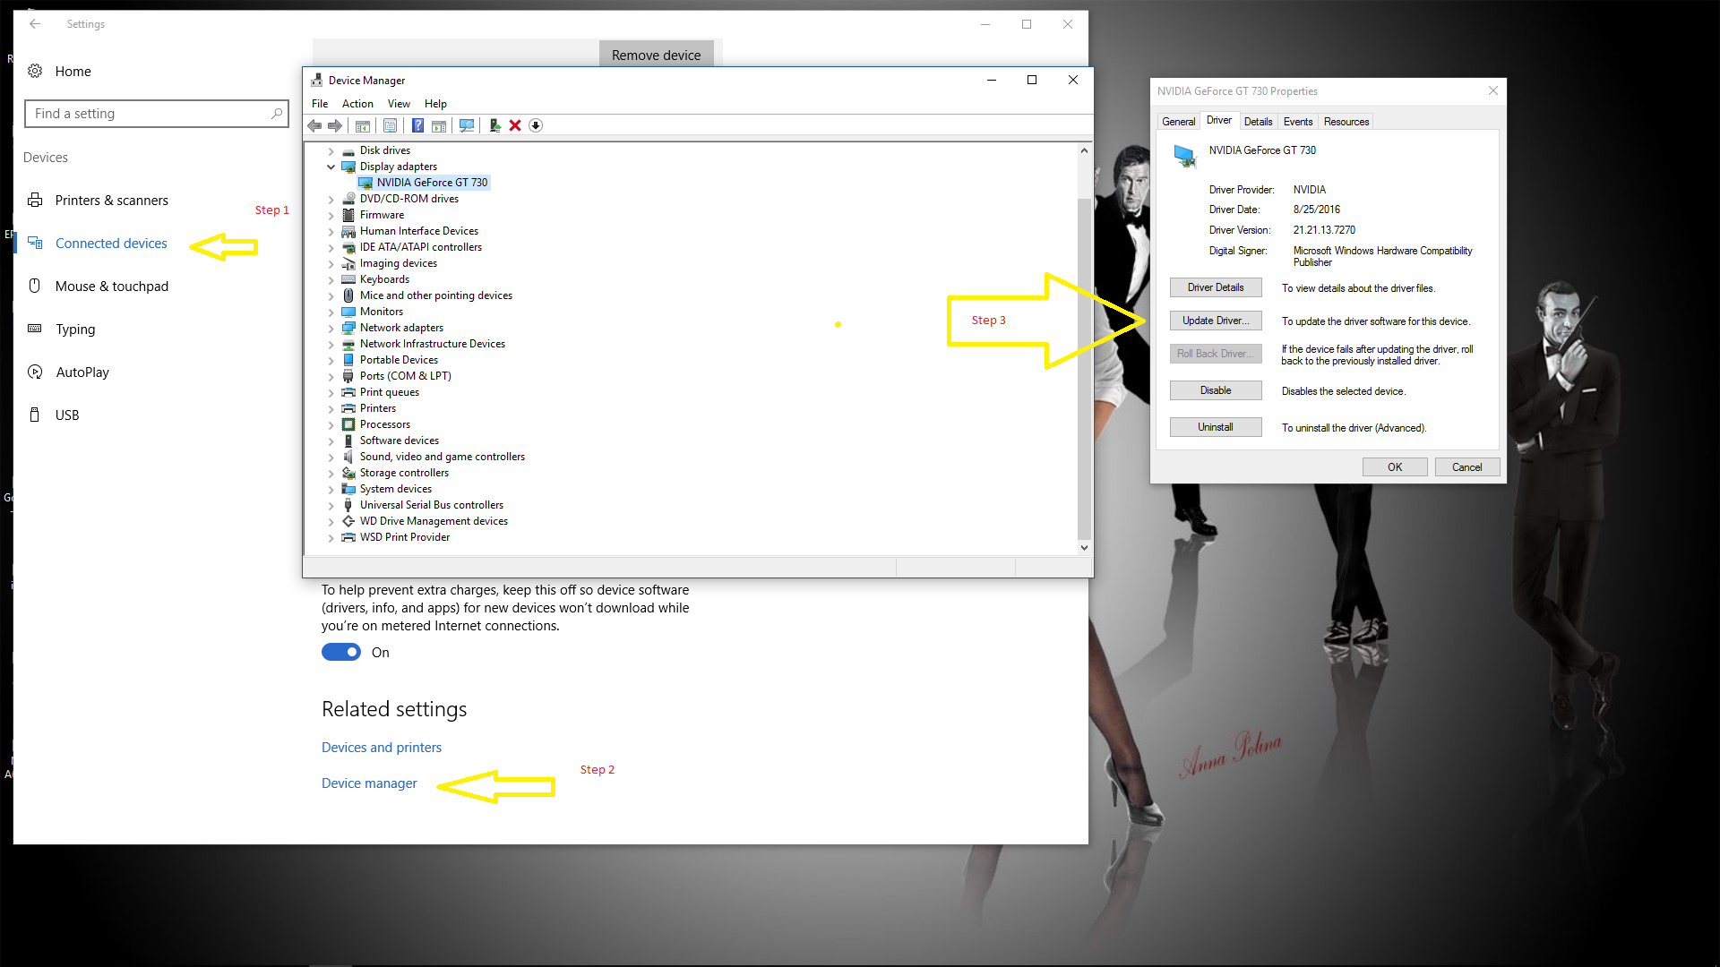
Task: Click the Display adapters category icon
Action: click(348, 167)
